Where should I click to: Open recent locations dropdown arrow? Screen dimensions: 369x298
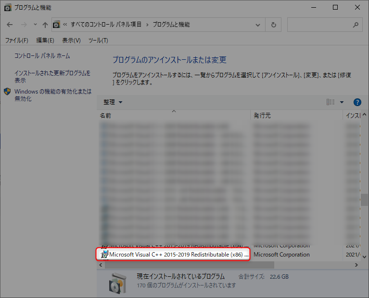point(35,24)
